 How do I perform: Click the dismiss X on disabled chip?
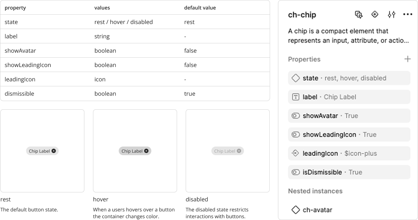(239, 151)
